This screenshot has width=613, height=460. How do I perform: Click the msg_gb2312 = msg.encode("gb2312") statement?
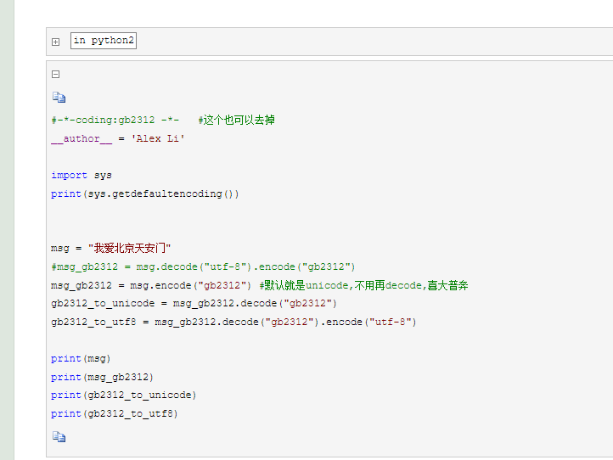pyautogui.click(x=151, y=285)
